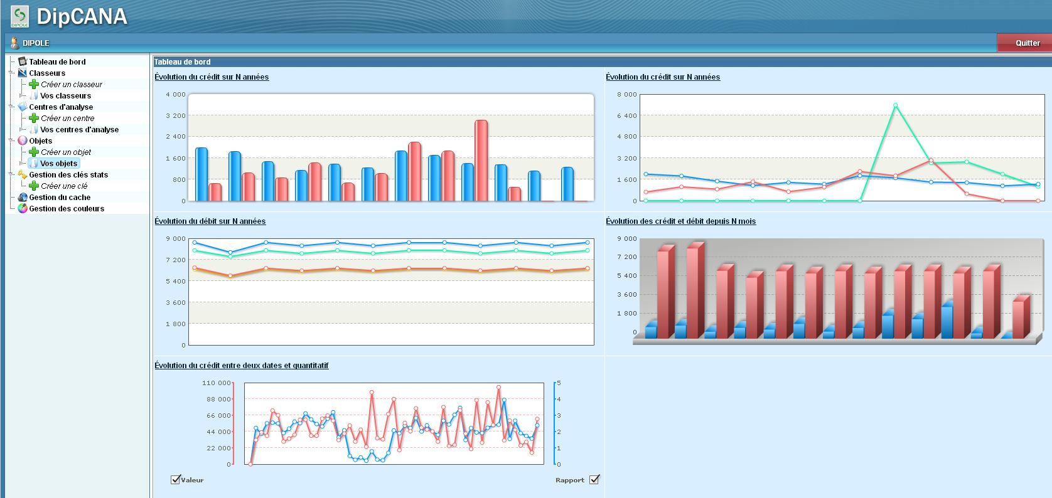The image size is (1052, 498).
Task: Click the document icon beside Vos objets
Action: [34, 163]
